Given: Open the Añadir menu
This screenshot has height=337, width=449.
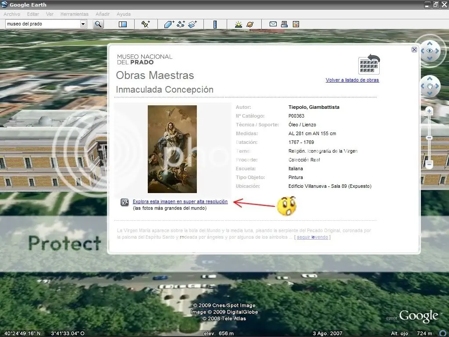Looking at the screenshot, I should (103, 14).
